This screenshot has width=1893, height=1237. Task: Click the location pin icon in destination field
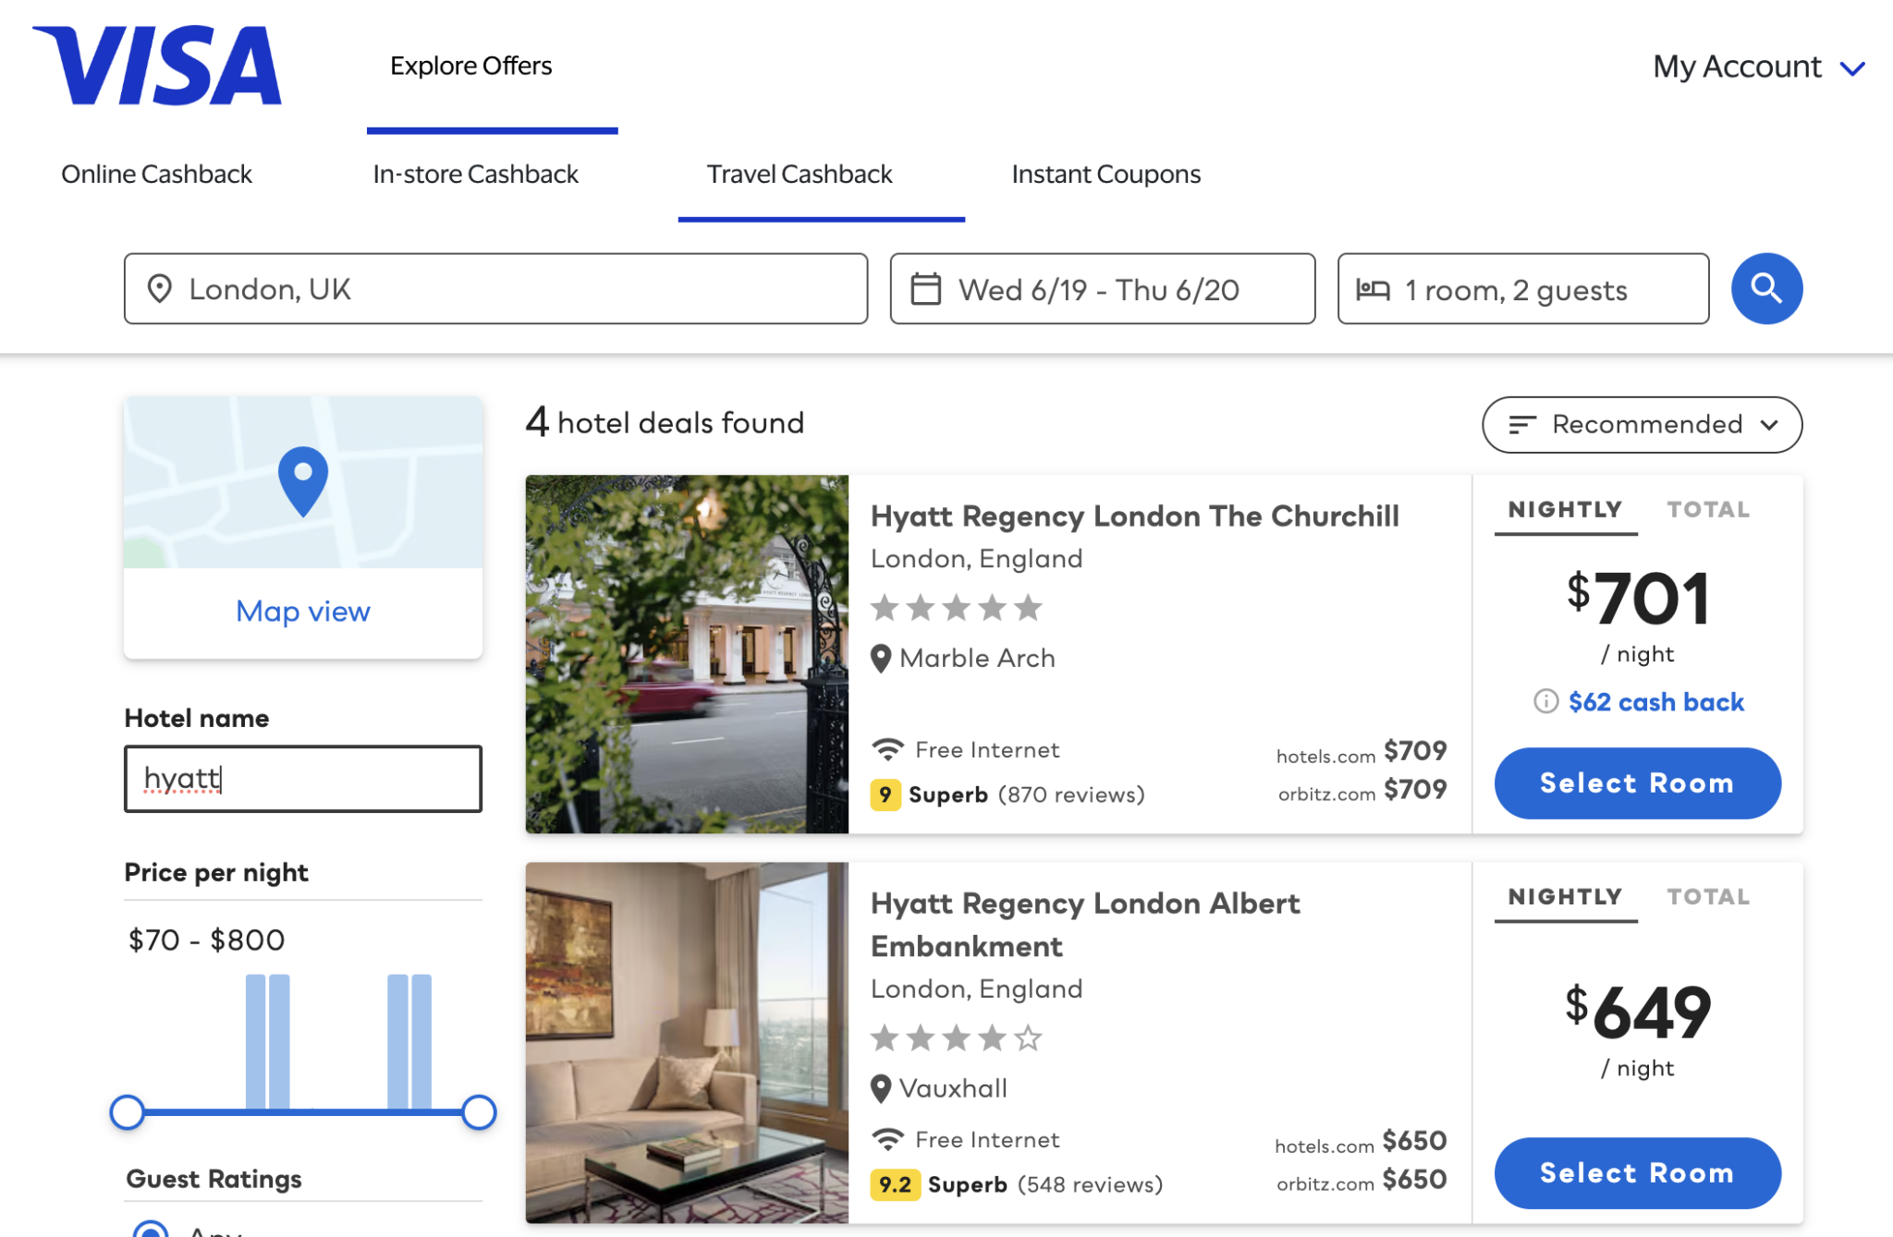click(x=160, y=289)
